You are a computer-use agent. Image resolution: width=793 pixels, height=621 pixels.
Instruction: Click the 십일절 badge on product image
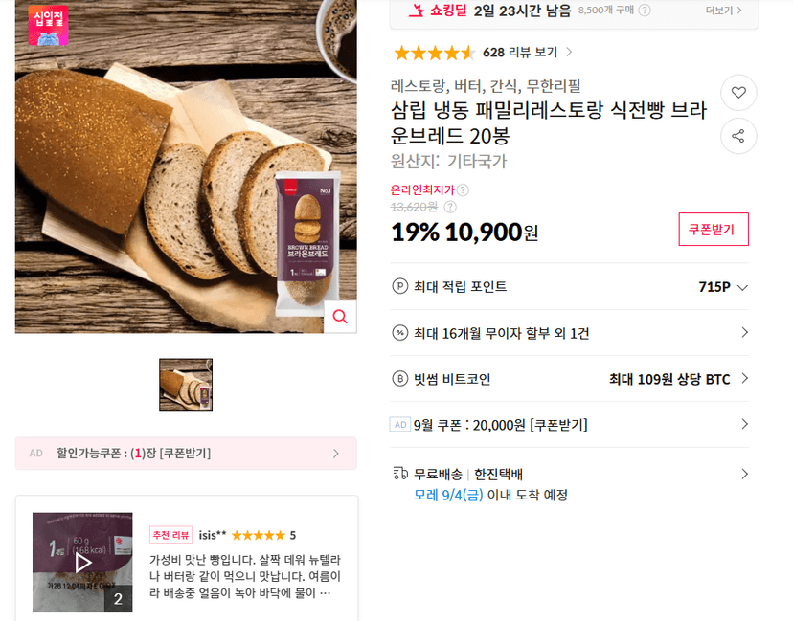point(48,25)
